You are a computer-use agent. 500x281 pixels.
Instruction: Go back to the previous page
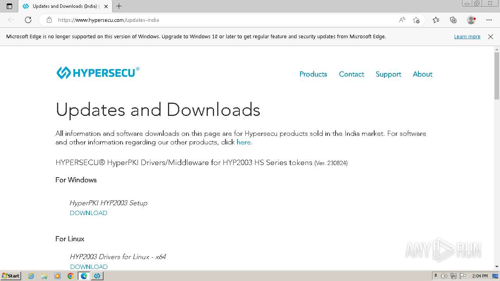pyautogui.click(x=11, y=20)
